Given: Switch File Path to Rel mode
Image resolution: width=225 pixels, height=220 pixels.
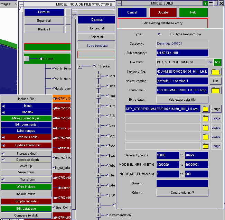Looking at the screenshot, I should coord(209,62).
